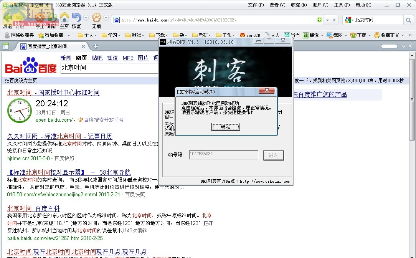Expand the 添加收藏 dropdown arrow
This screenshot has height=258, width=416.
click(69, 35)
